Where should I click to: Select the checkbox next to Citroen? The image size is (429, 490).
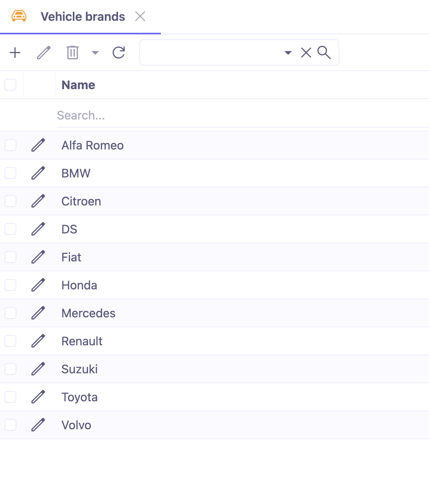point(10,201)
